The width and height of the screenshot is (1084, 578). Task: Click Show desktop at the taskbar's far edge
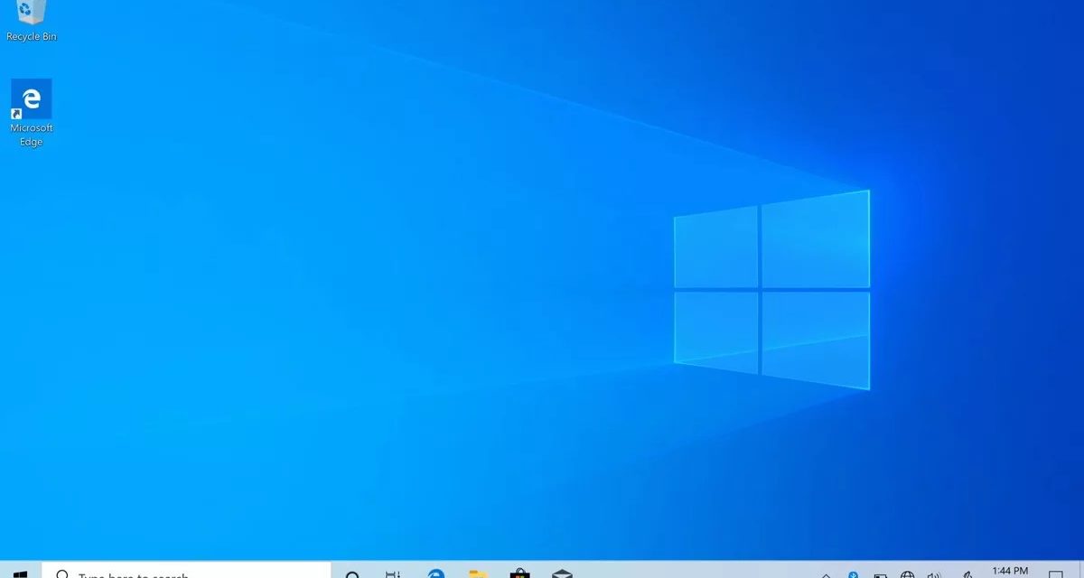tap(1081, 573)
